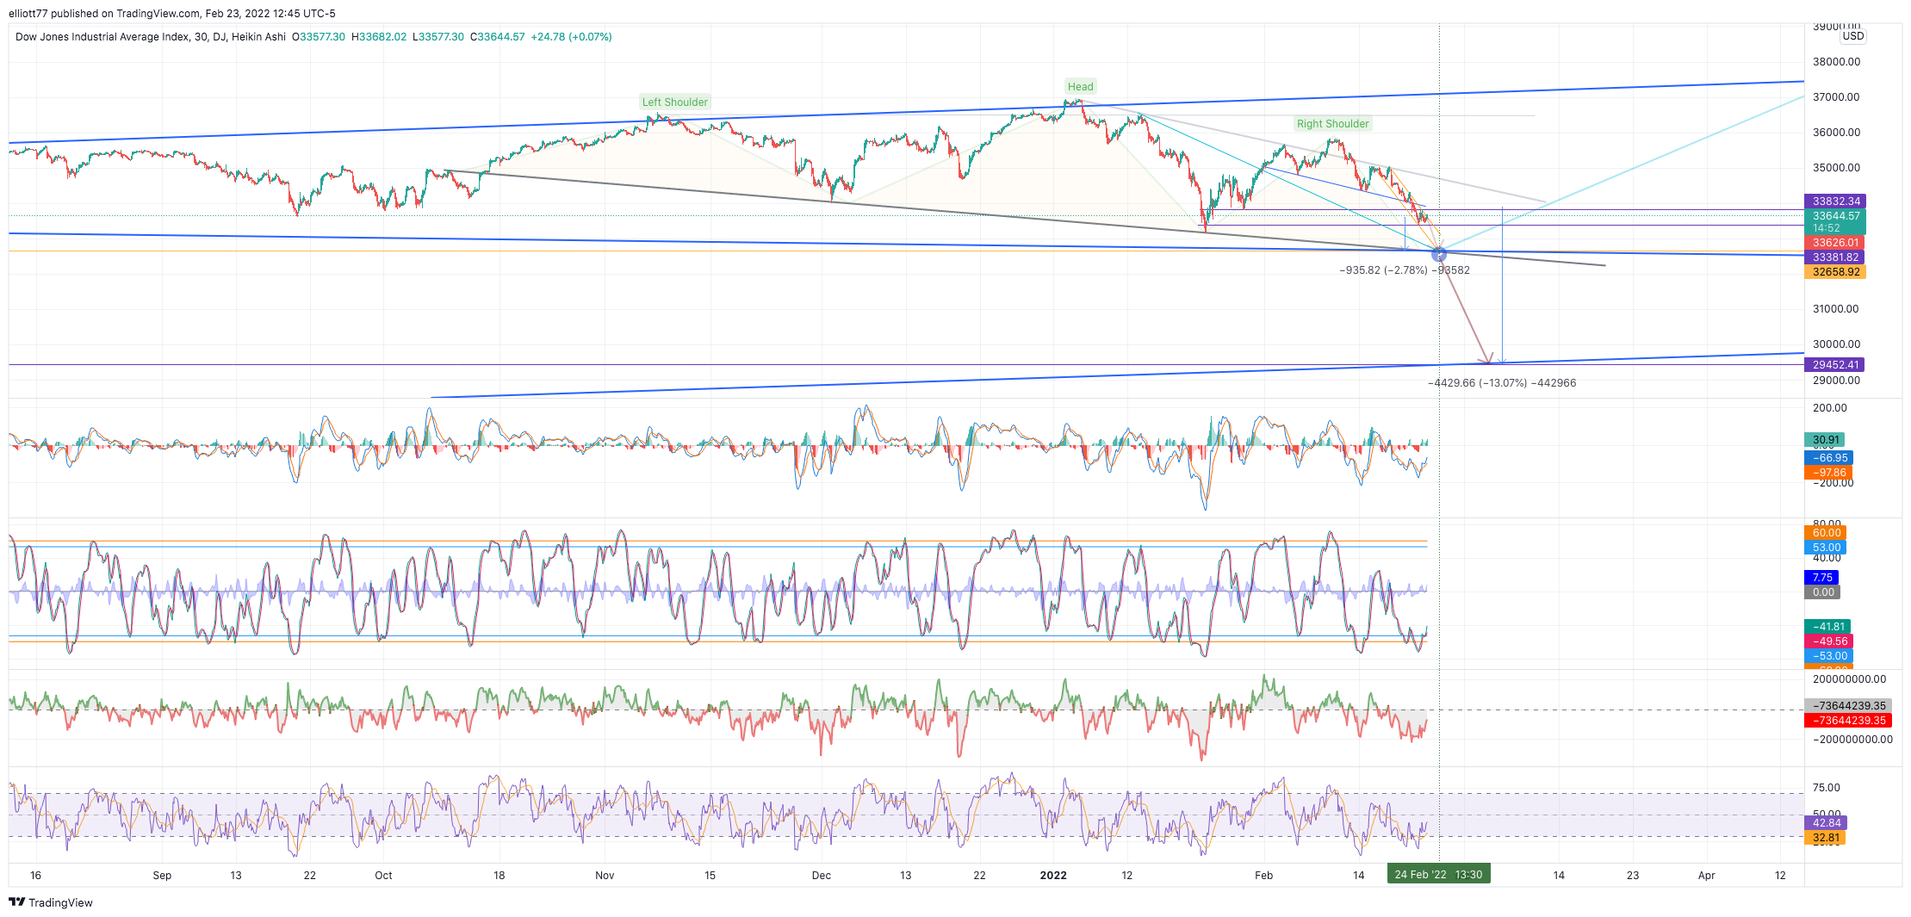
Task: Click the Feb label on time axis
Action: point(1263,876)
